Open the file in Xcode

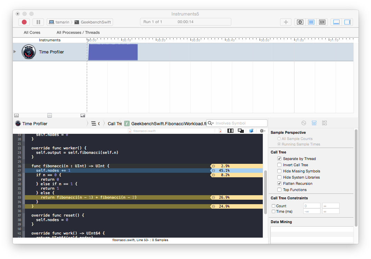pos(251,131)
